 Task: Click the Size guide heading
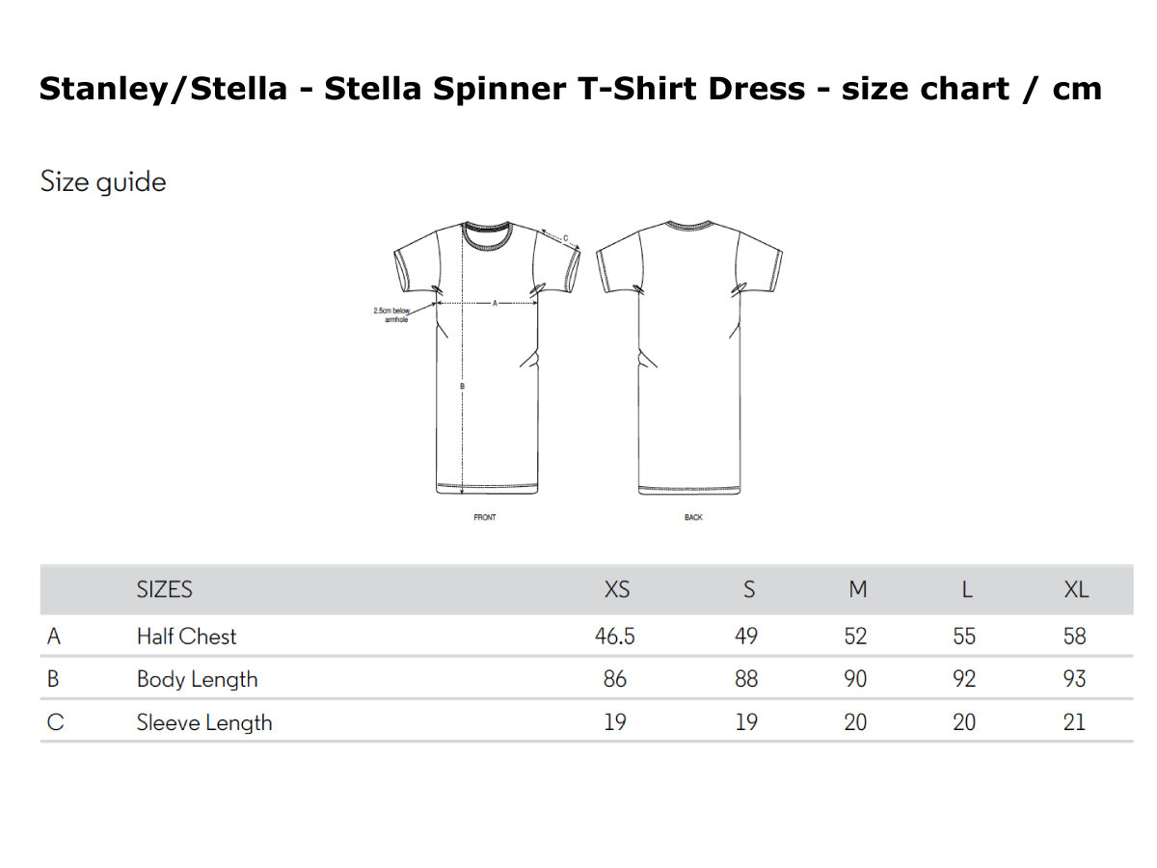103,182
